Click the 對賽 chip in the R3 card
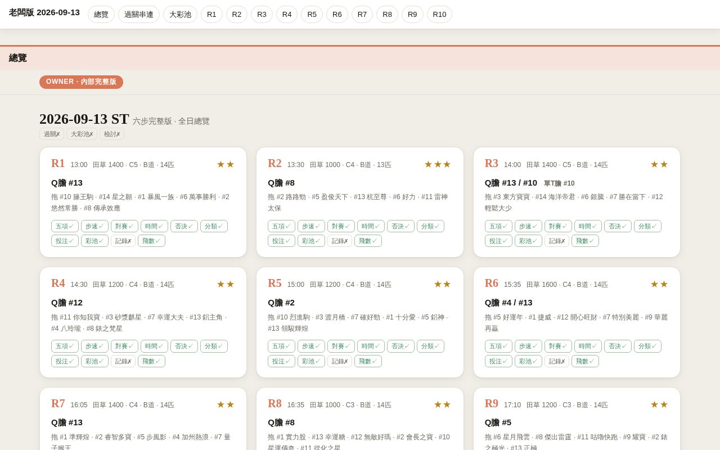 (558, 226)
